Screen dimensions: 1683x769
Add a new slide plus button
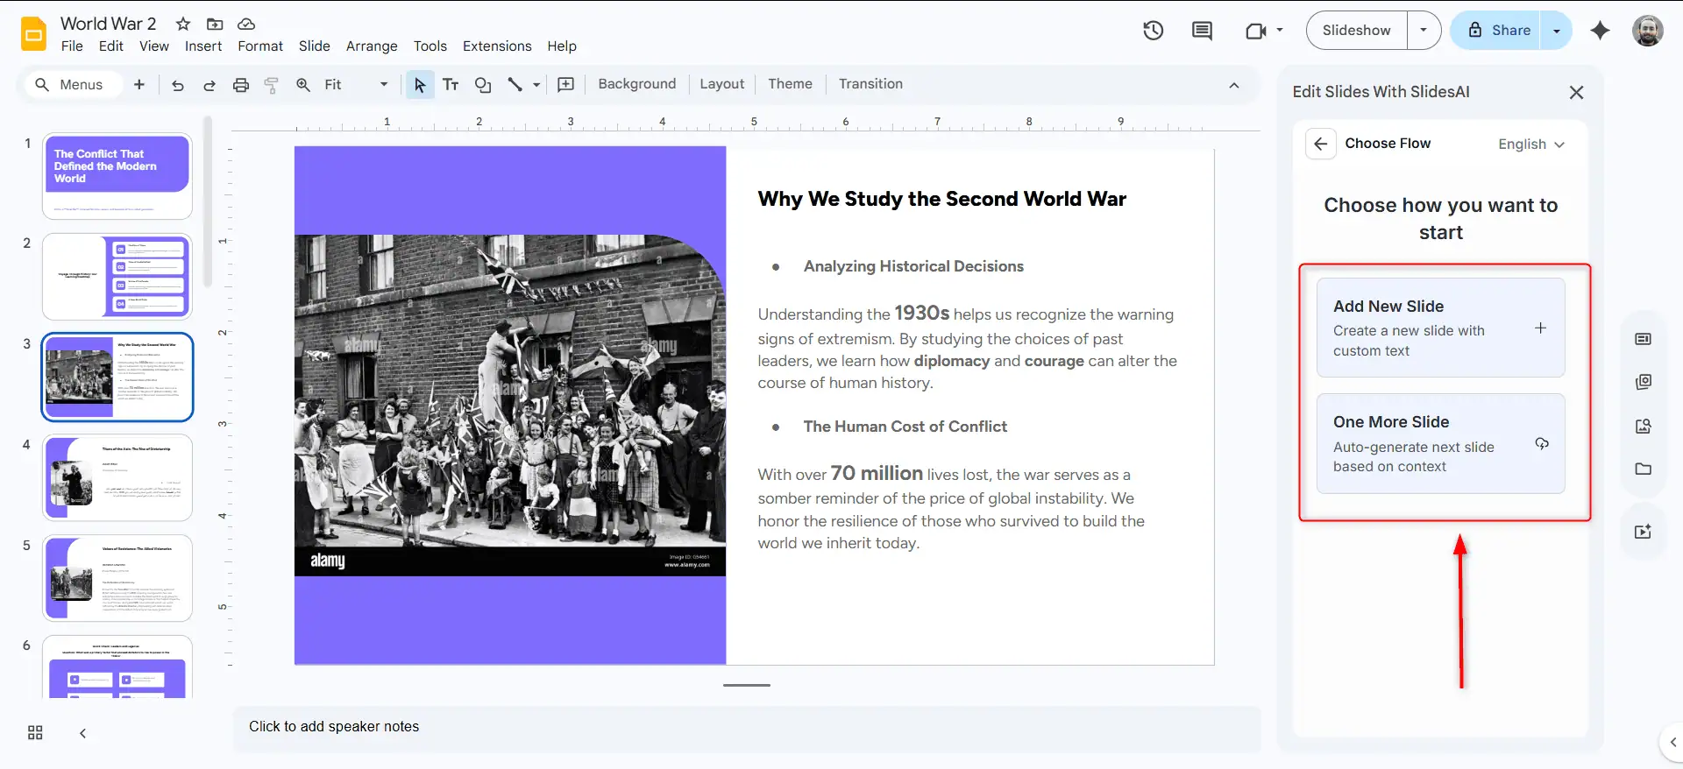click(138, 84)
